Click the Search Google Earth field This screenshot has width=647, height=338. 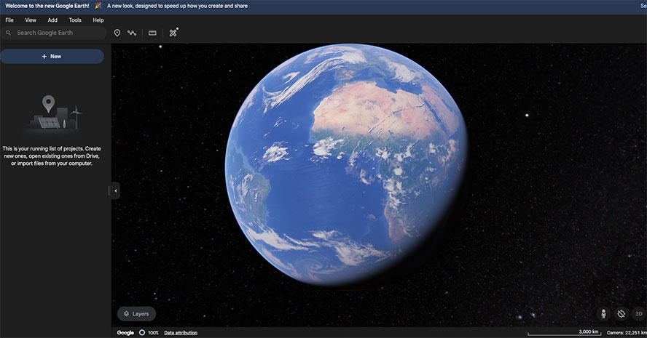pyautogui.click(x=54, y=33)
